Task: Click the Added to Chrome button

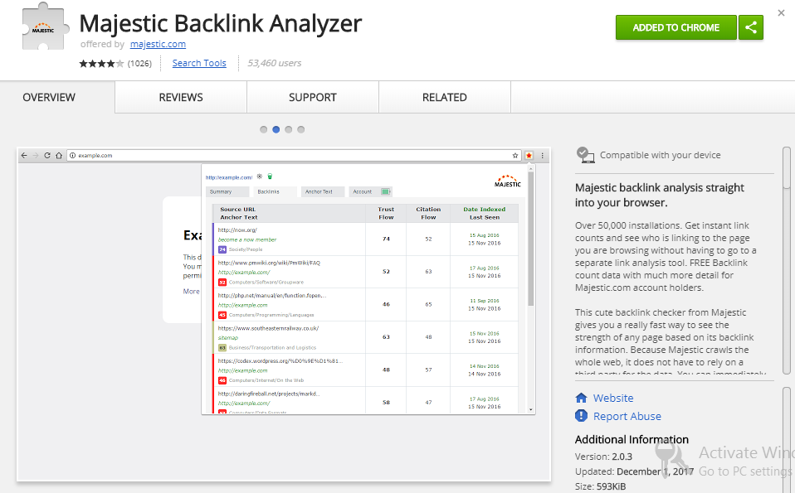Action: pos(676,27)
